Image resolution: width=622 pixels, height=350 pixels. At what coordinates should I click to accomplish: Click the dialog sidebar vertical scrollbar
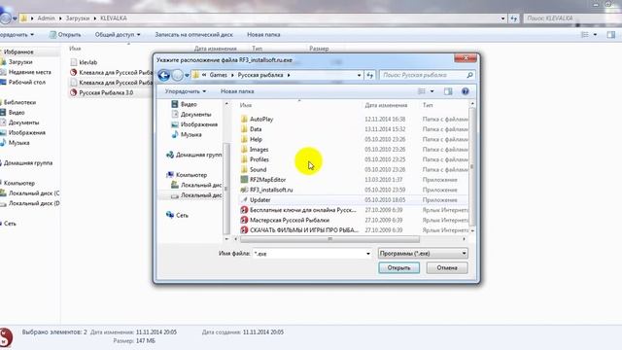coord(226,189)
